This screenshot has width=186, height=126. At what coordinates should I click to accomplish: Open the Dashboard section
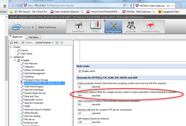click(78, 27)
